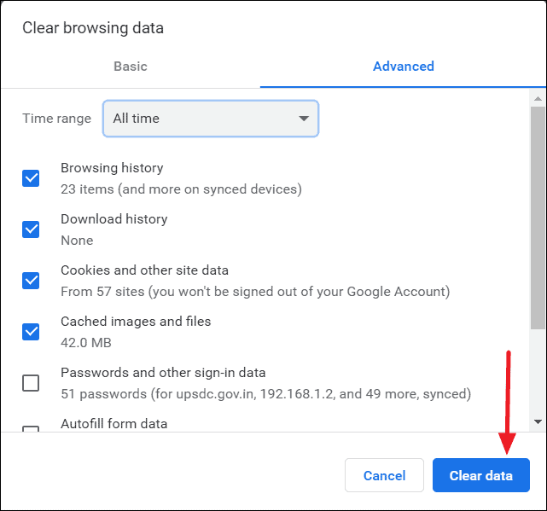
Task: Disable Cookies and other site data
Action: pyautogui.click(x=31, y=281)
